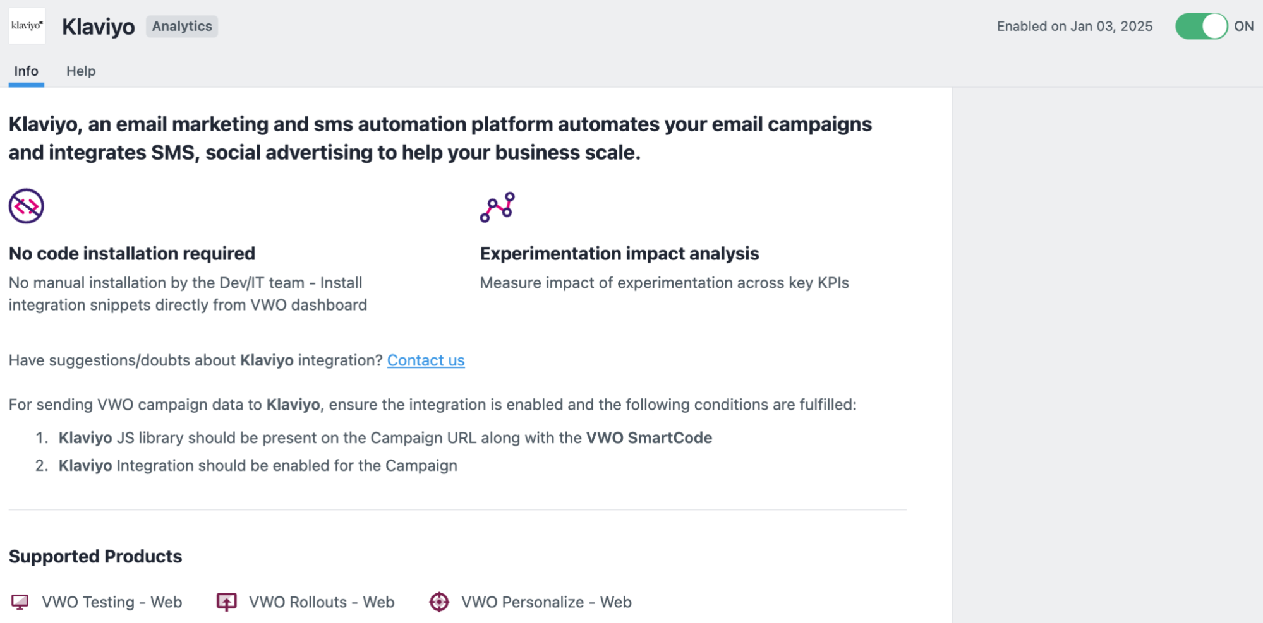This screenshot has height=623, width=1263.
Task: Click the Supported Products heading
Action: click(x=95, y=556)
